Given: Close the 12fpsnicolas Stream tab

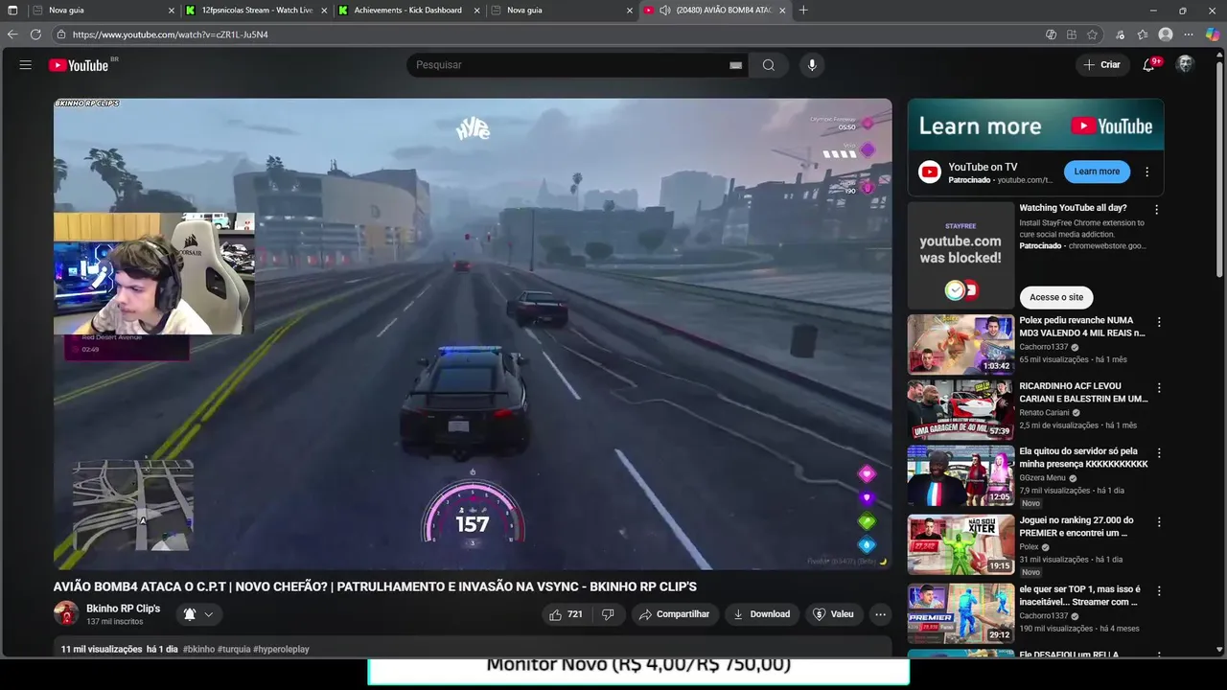Looking at the screenshot, I should tap(324, 10).
